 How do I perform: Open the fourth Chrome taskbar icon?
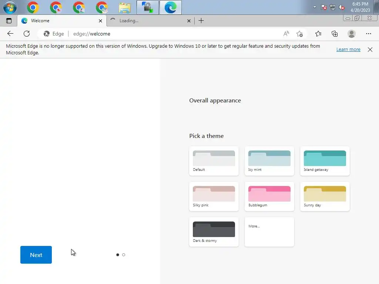(102, 7)
